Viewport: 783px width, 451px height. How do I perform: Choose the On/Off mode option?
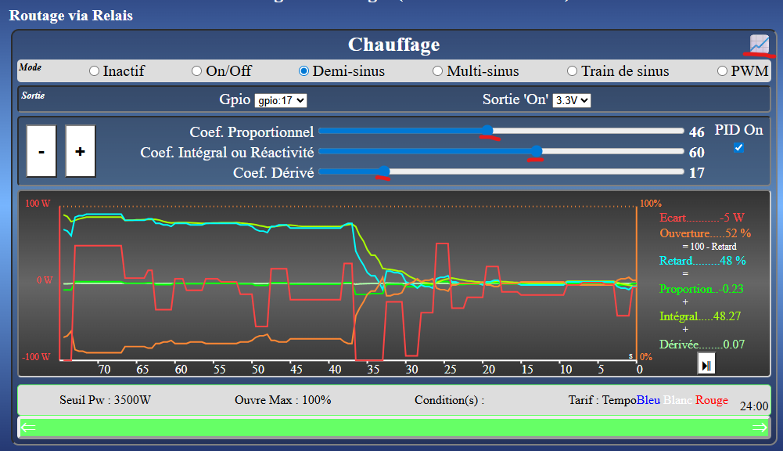point(197,71)
